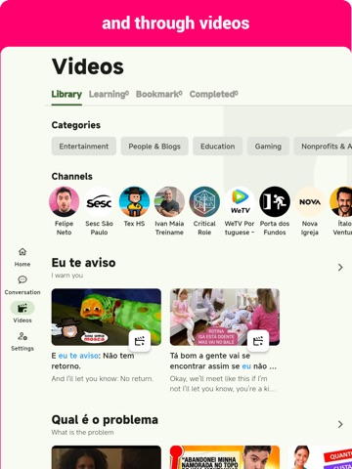Play the girls in bedroom video thumbnail
Screen dimensions: 352x469
(x=225, y=317)
